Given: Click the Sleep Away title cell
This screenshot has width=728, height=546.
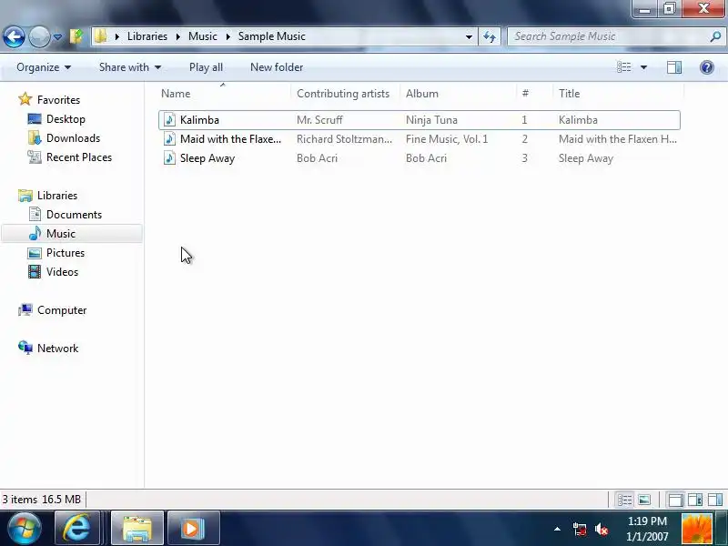Looking at the screenshot, I should 586,157.
